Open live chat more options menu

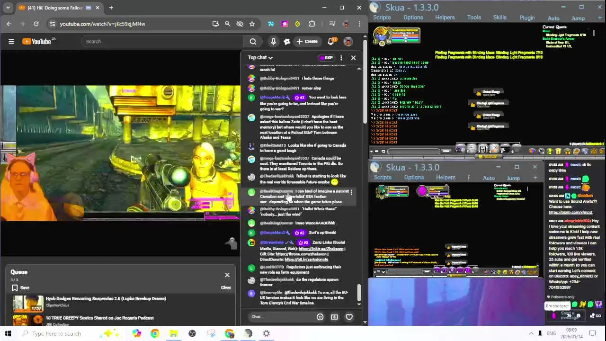click(x=341, y=58)
